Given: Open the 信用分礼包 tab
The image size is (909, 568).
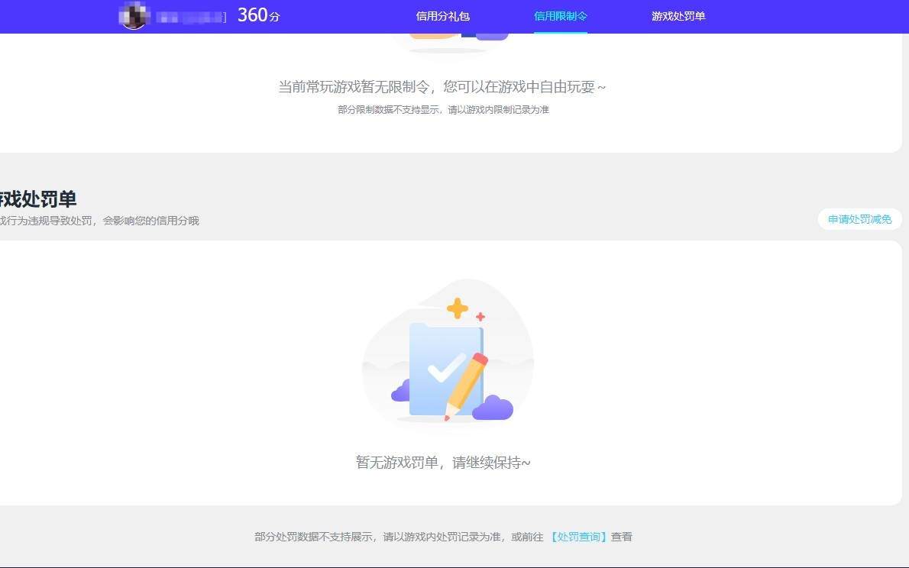Looking at the screenshot, I should tap(442, 16).
